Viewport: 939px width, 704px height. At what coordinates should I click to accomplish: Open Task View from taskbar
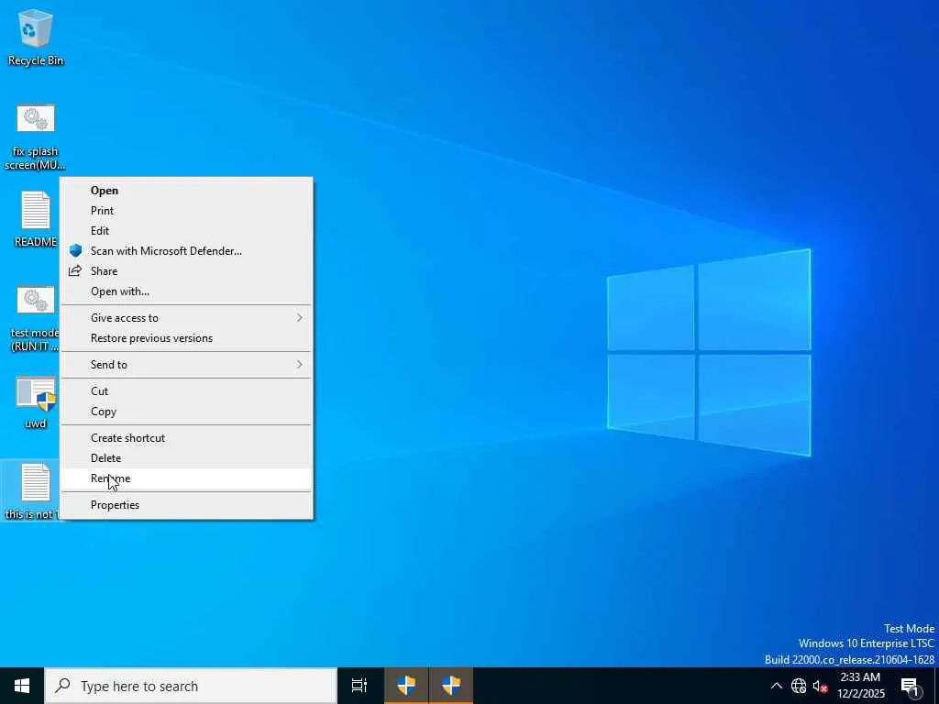tap(359, 686)
